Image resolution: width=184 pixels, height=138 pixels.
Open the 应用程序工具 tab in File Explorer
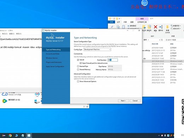(x=142, y=22)
